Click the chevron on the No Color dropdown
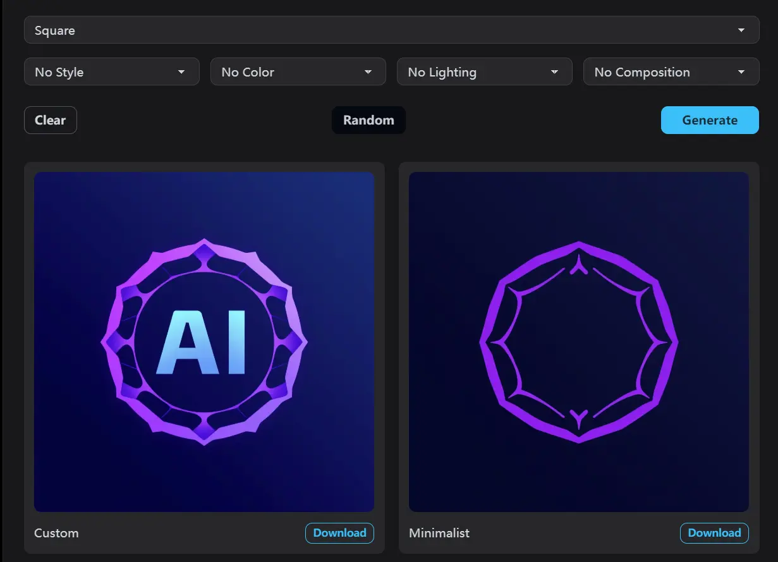The image size is (778, 562). point(368,71)
